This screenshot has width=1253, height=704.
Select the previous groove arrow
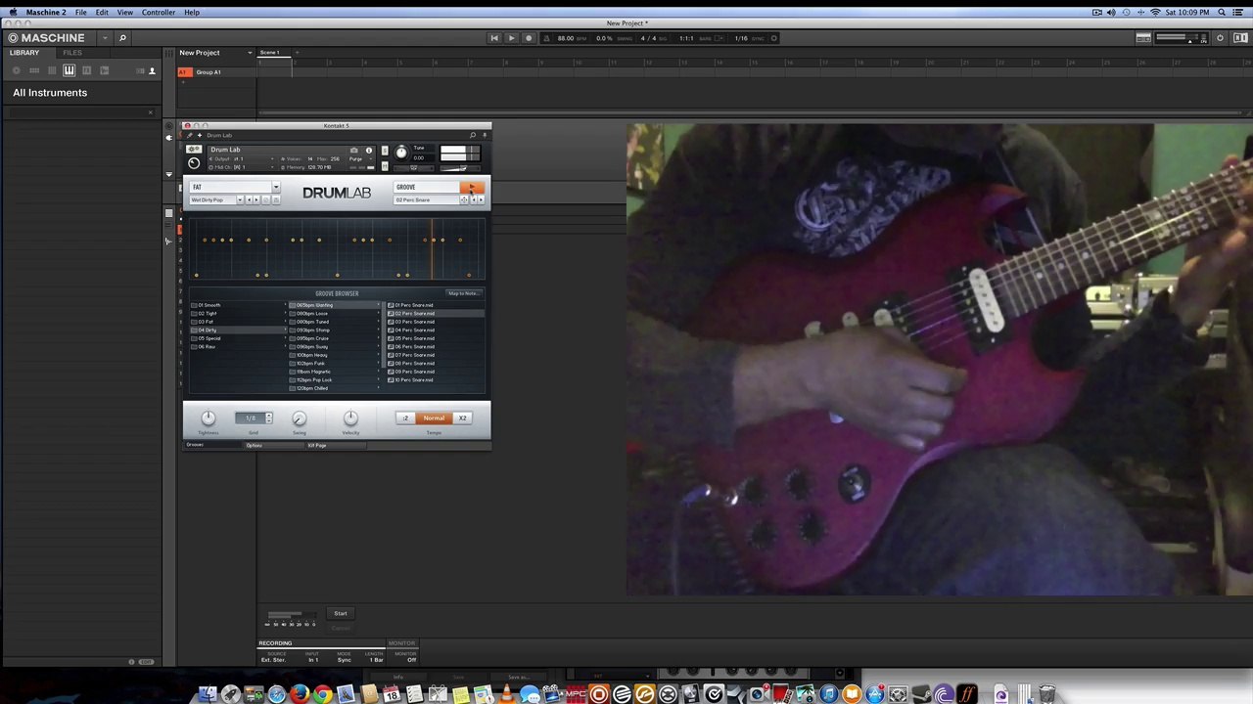pos(474,199)
